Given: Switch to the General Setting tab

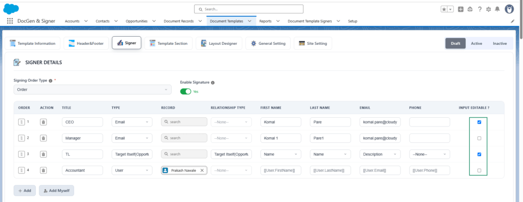Looking at the screenshot, I should [268, 43].
